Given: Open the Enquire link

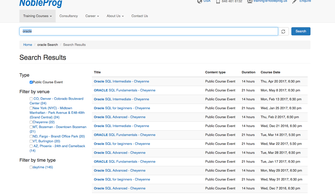Looking at the screenshot, I should point(305,1).
